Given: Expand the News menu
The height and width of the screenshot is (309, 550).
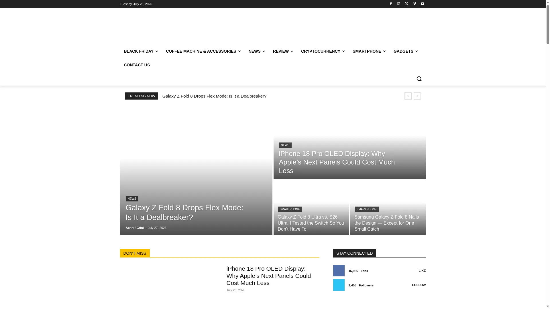Looking at the screenshot, I should 257,51.
